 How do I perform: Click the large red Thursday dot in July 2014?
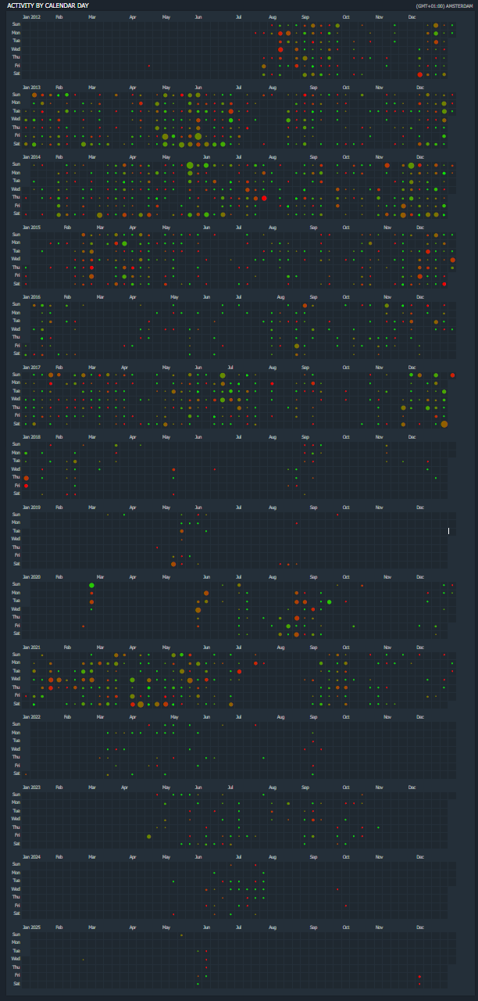pos(264,198)
